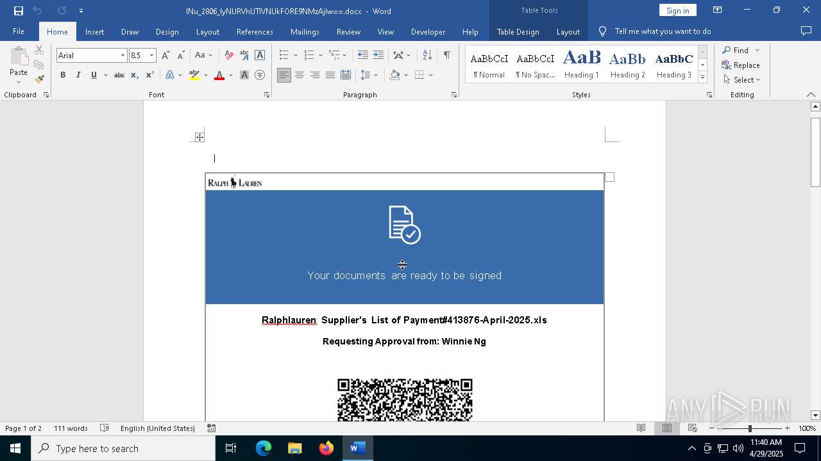Save the document with the floppy disk icon
The width and height of the screenshot is (821, 461).
pyautogui.click(x=19, y=11)
